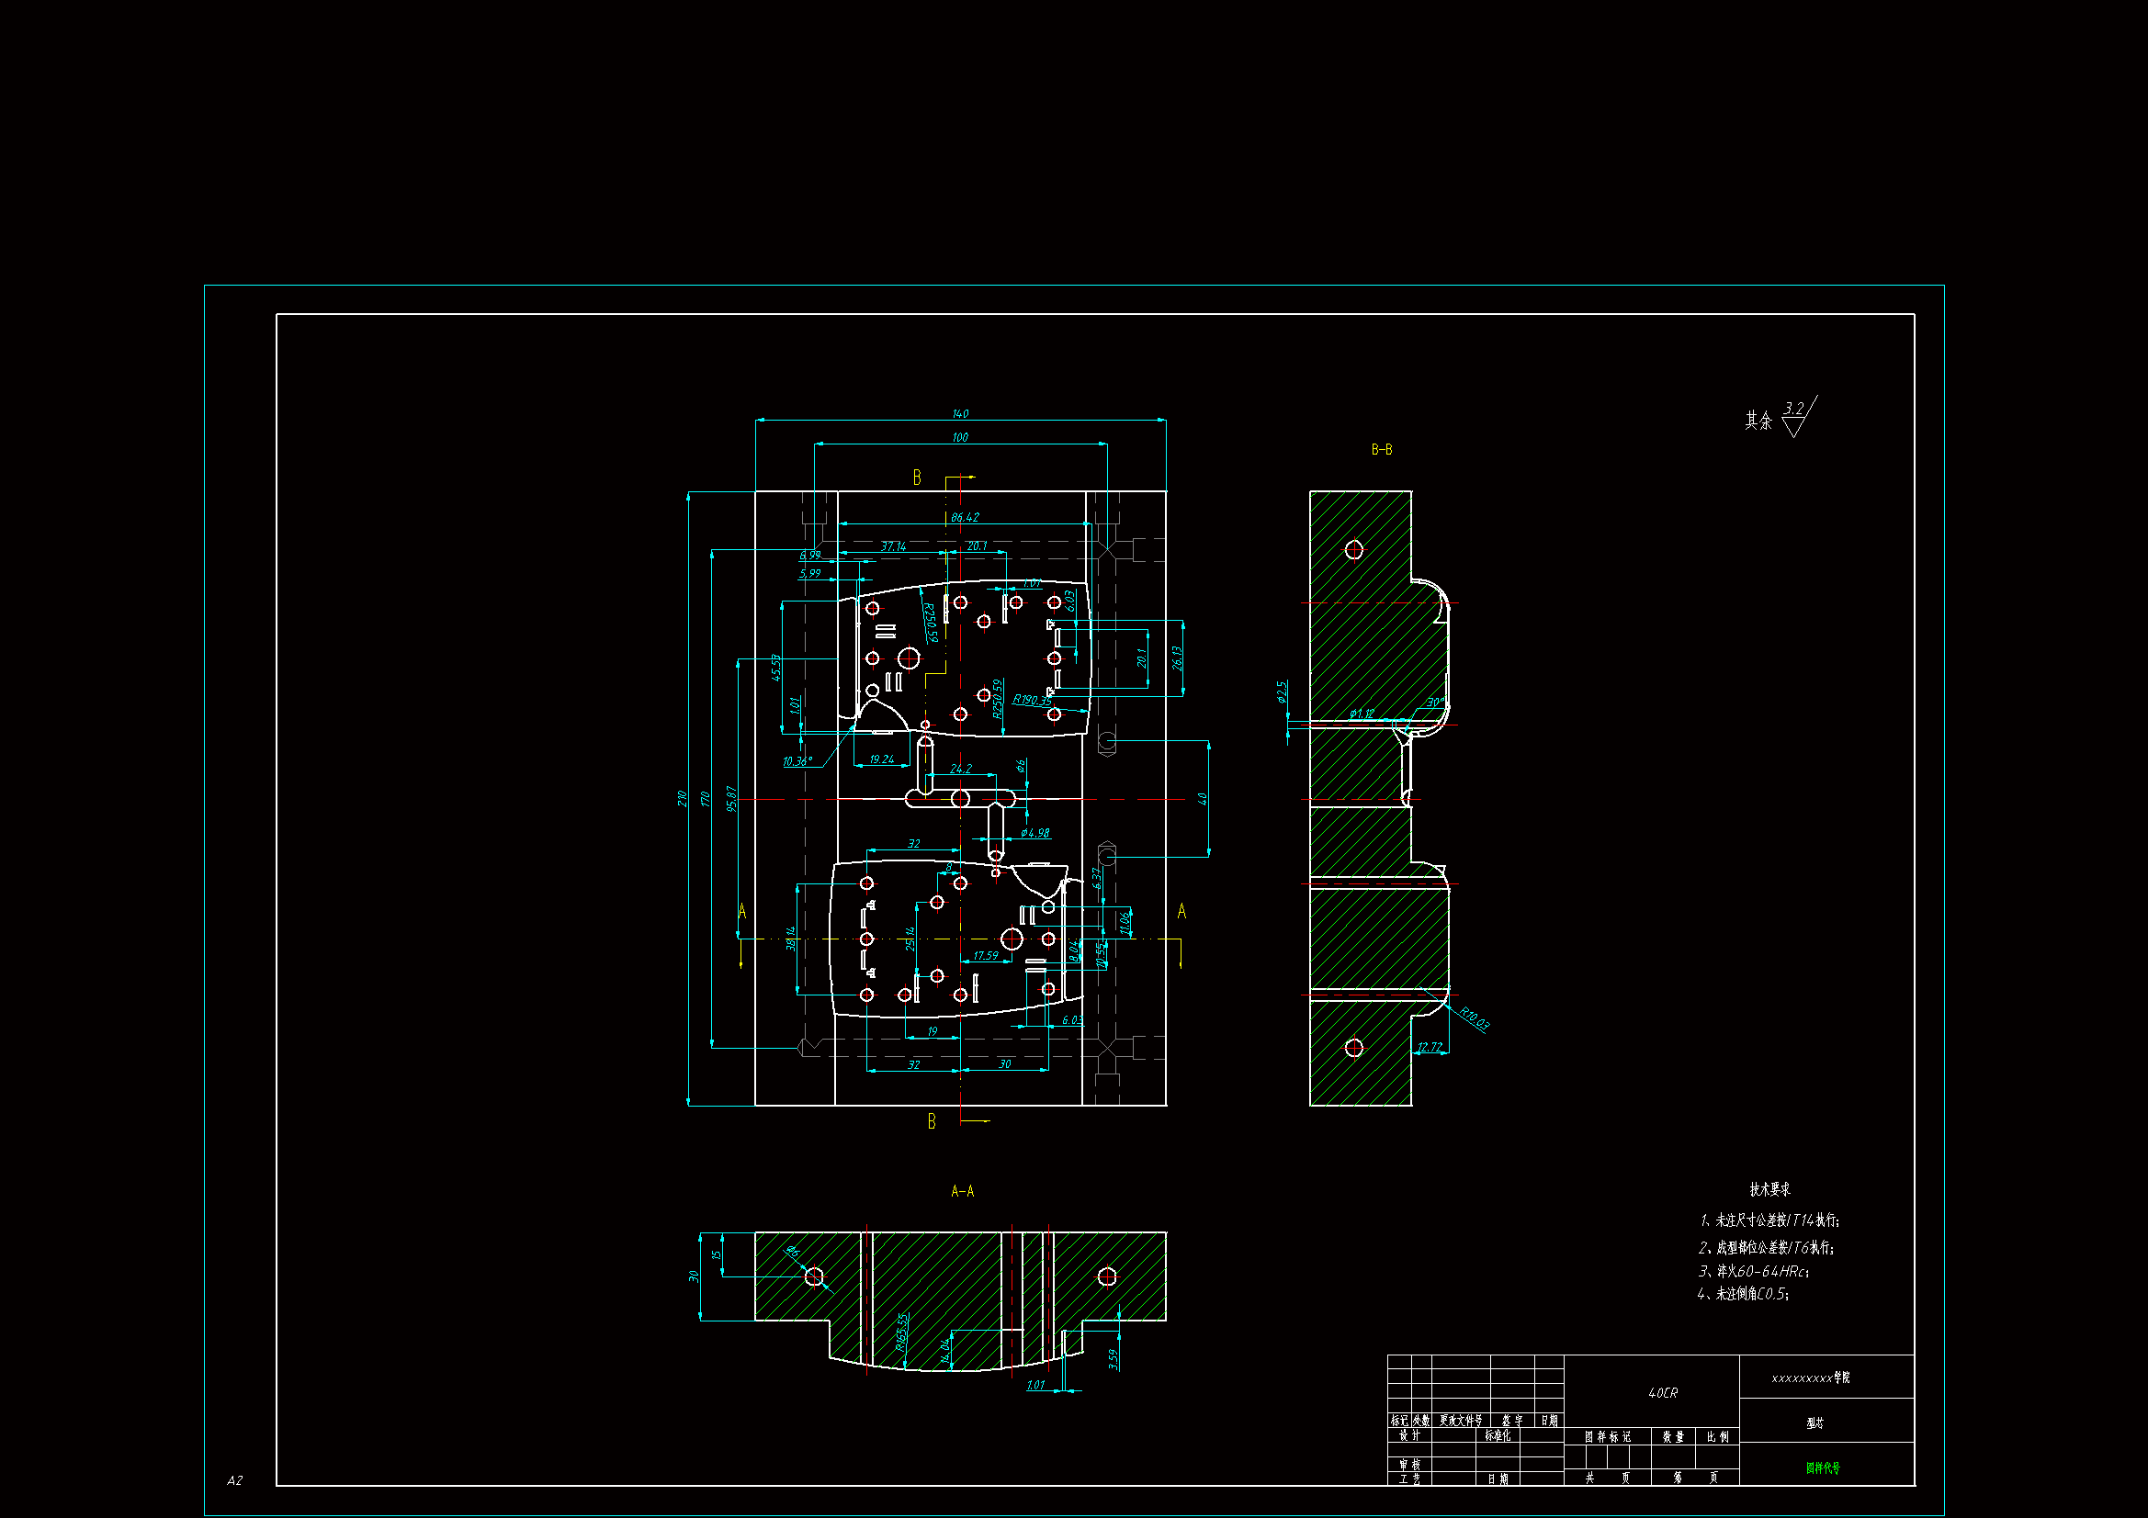
Task: Select the 100 dimension above the plan view
Action: [960, 438]
